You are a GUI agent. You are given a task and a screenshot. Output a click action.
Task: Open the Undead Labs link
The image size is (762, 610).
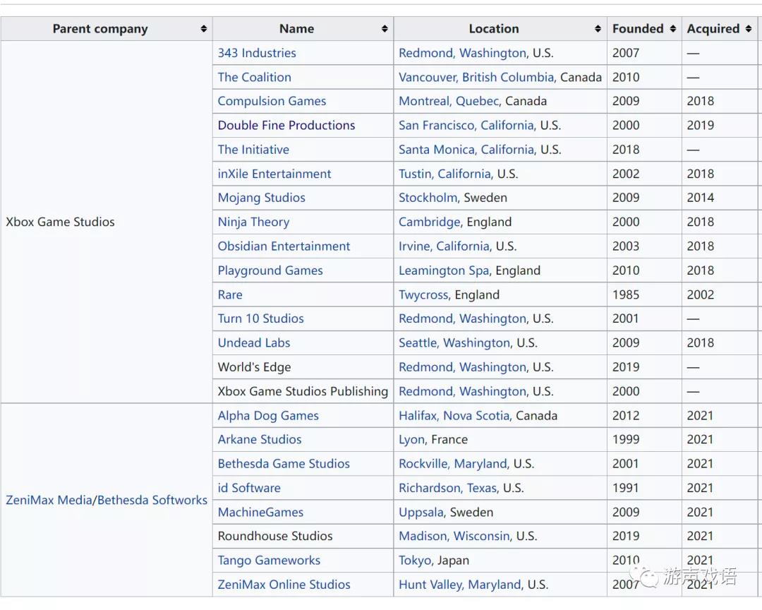pos(254,343)
